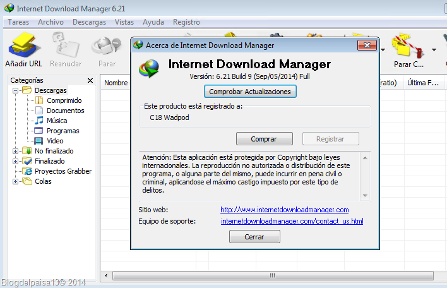Image resolution: width=447 pixels, height=288 pixels.
Task: Open dropdown arrow left of Parar C... icon
Action: click(x=383, y=50)
